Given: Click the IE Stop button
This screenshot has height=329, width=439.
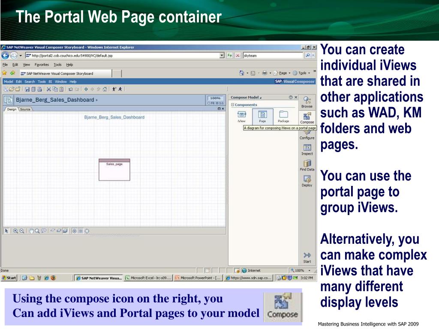Looking at the screenshot, I should [x=238, y=55].
